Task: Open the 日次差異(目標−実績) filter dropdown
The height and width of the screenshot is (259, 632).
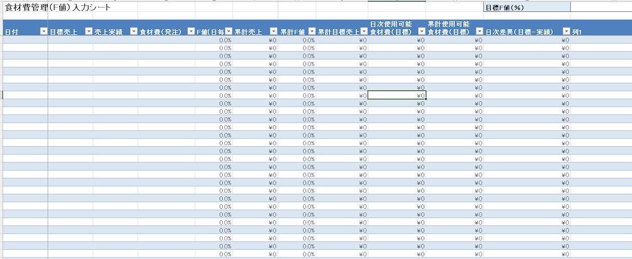Action: pos(566,32)
